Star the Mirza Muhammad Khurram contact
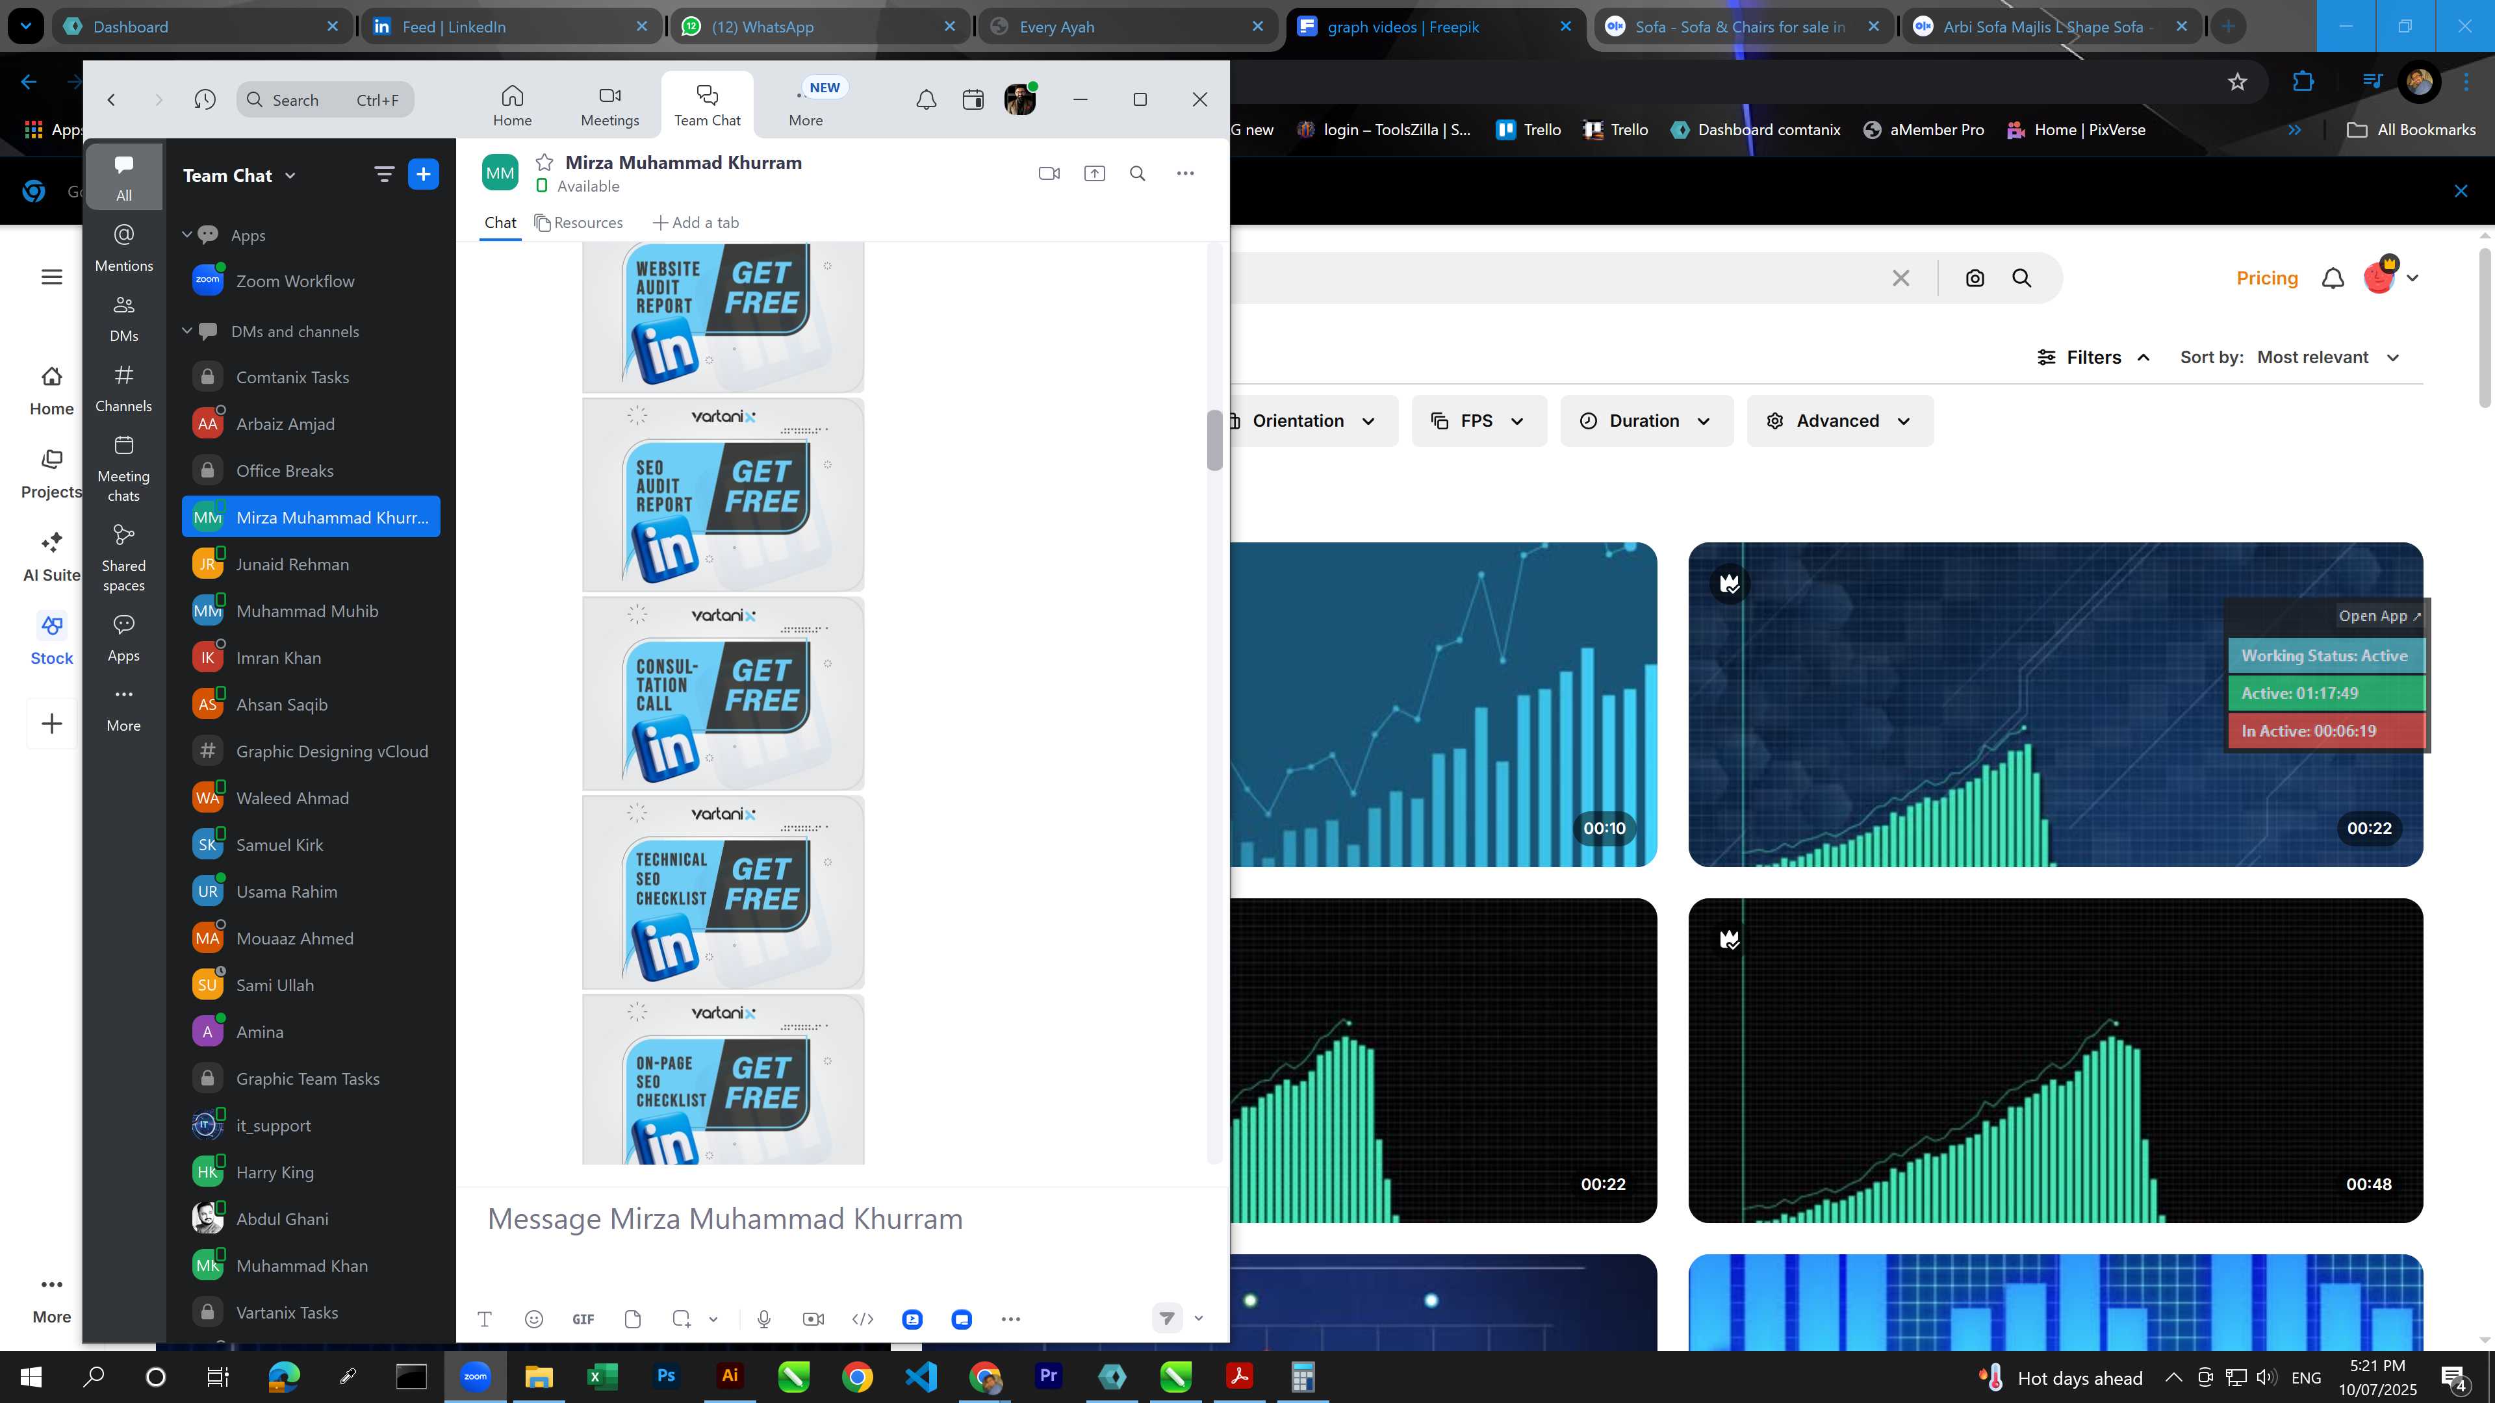 544,162
